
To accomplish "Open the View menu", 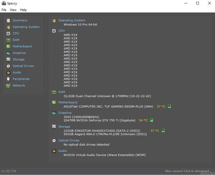I will 13,10.
